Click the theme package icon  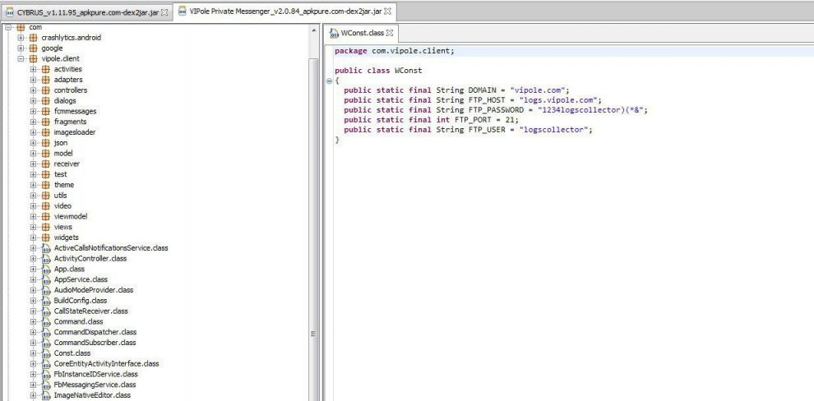[46, 185]
